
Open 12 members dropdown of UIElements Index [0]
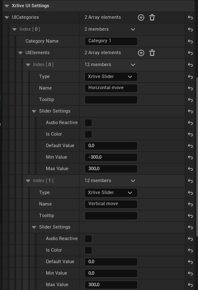click(133, 65)
